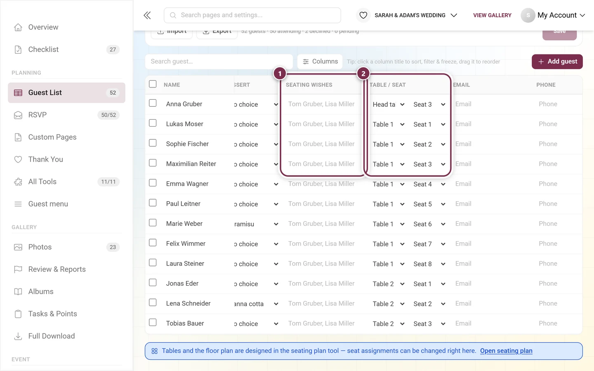594x371 pixels.
Task: Click the Tasks & Points clipboard icon
Action: coord(18,314)
